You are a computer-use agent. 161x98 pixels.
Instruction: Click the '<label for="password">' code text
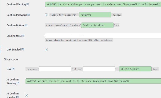(64, 15)
